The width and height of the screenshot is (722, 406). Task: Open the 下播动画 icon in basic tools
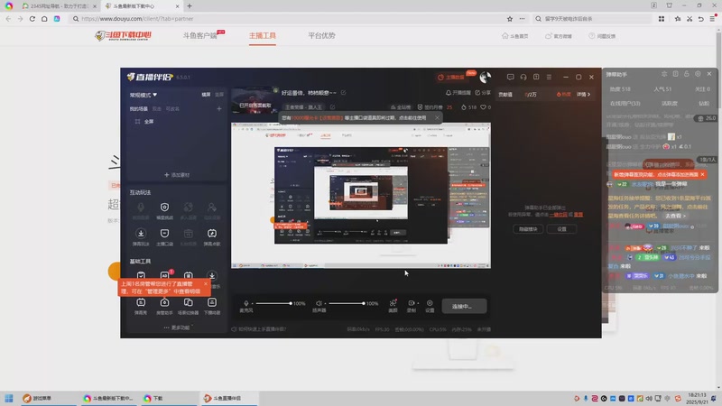(212, 302)
